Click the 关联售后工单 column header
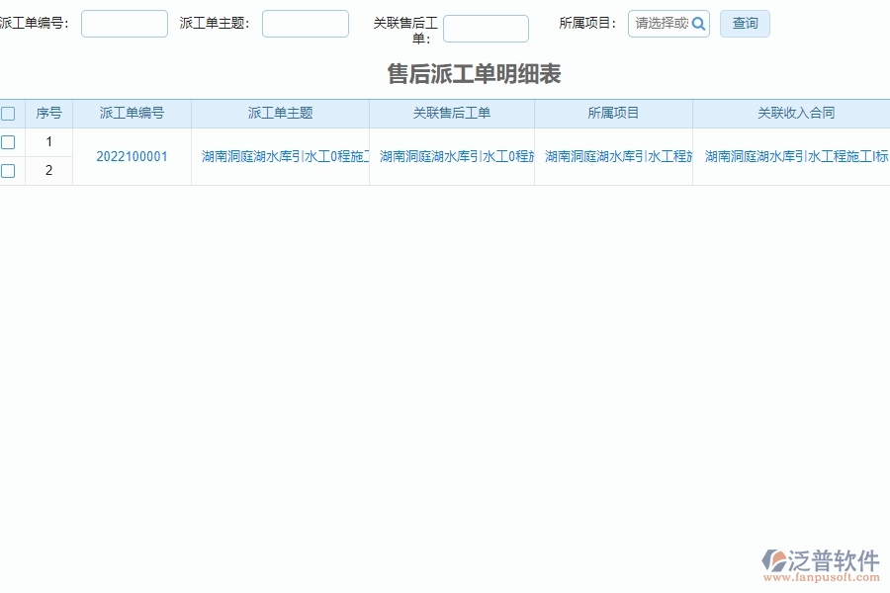 coord(452,113)
